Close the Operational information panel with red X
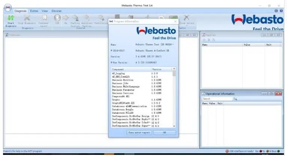This screenshot has height=156, width=287. click(x=278, y=94)
